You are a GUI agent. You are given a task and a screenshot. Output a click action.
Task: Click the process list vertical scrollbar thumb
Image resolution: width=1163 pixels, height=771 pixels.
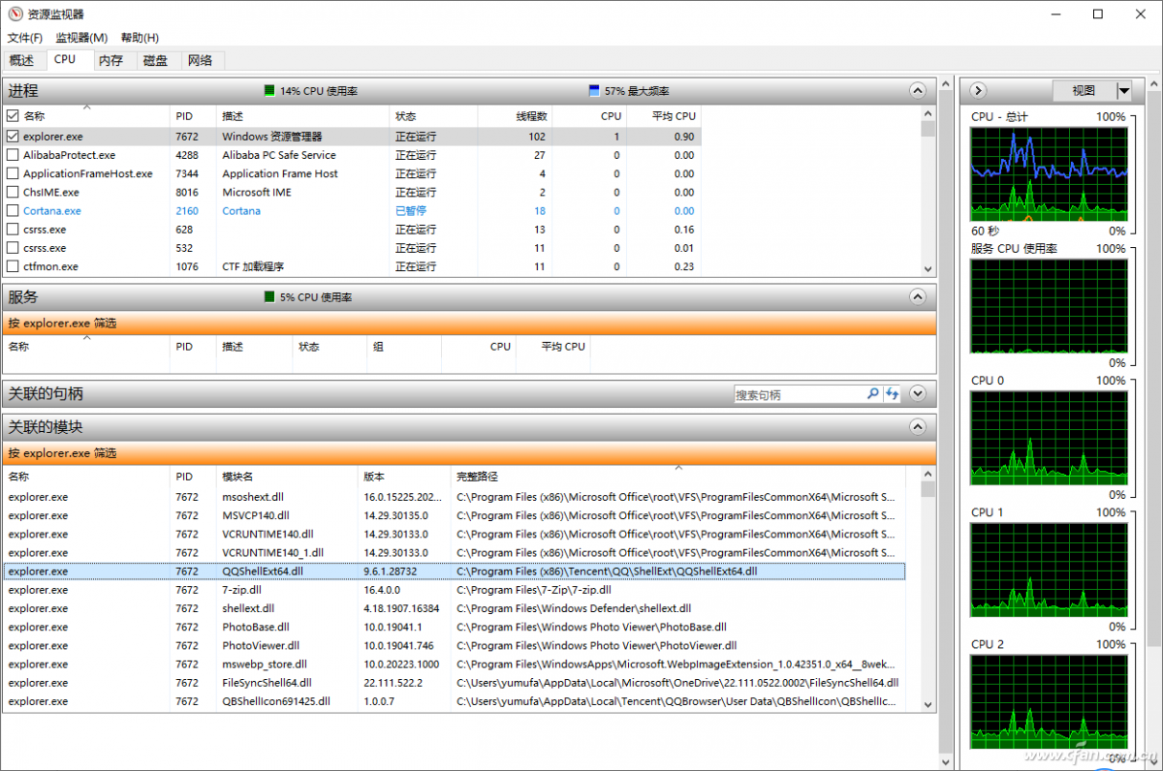pos(927,129)
